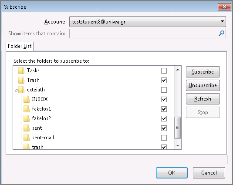Click the folder list scroll-down arrow

[x=178, y=146]
